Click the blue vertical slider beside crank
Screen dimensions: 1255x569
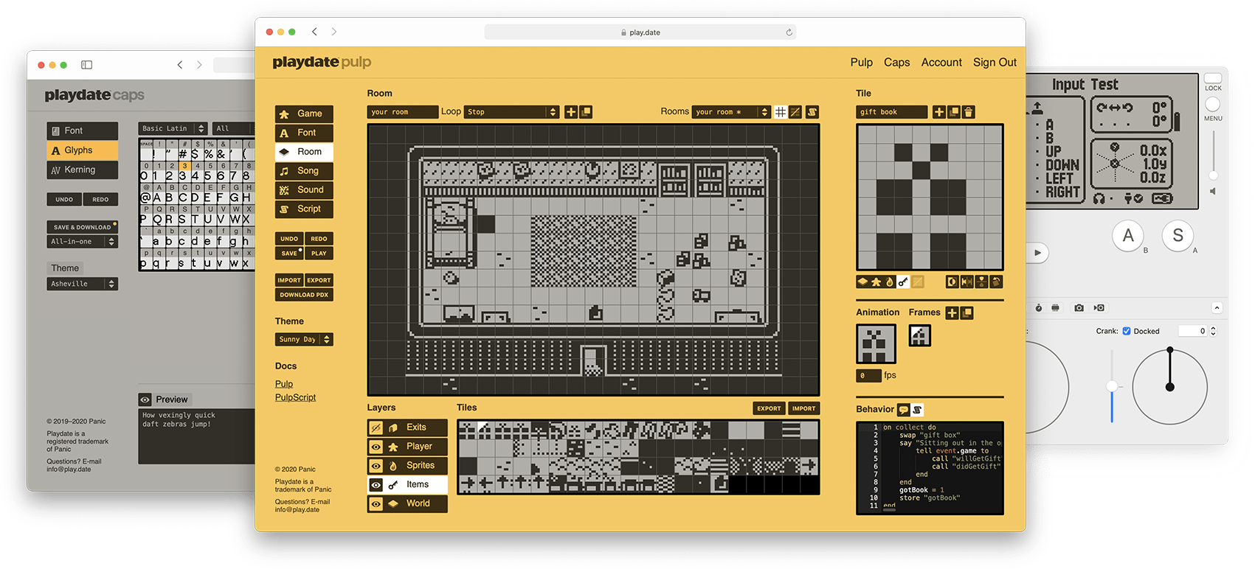1112,386
